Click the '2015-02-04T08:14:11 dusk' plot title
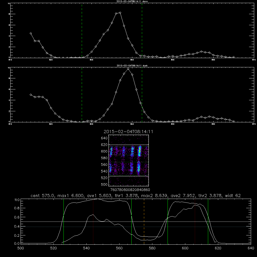The height and width of the screenshot is (257, 257). pyautogui.click(x=132, y=66)
